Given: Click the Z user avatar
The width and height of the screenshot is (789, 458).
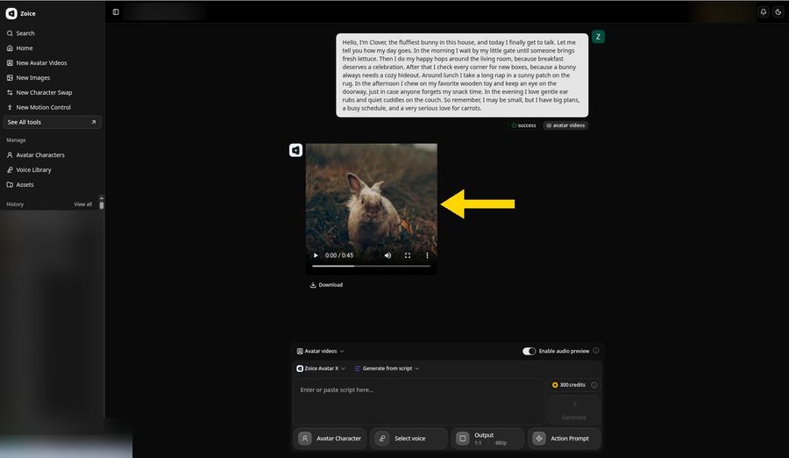Looking at the screenshot, I should 598,37.
